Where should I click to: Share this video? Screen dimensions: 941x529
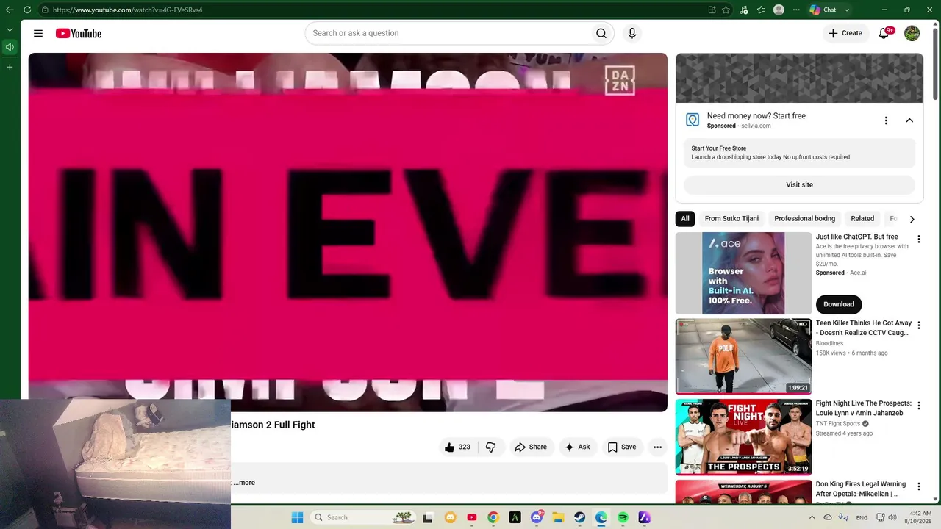point(531,447)
